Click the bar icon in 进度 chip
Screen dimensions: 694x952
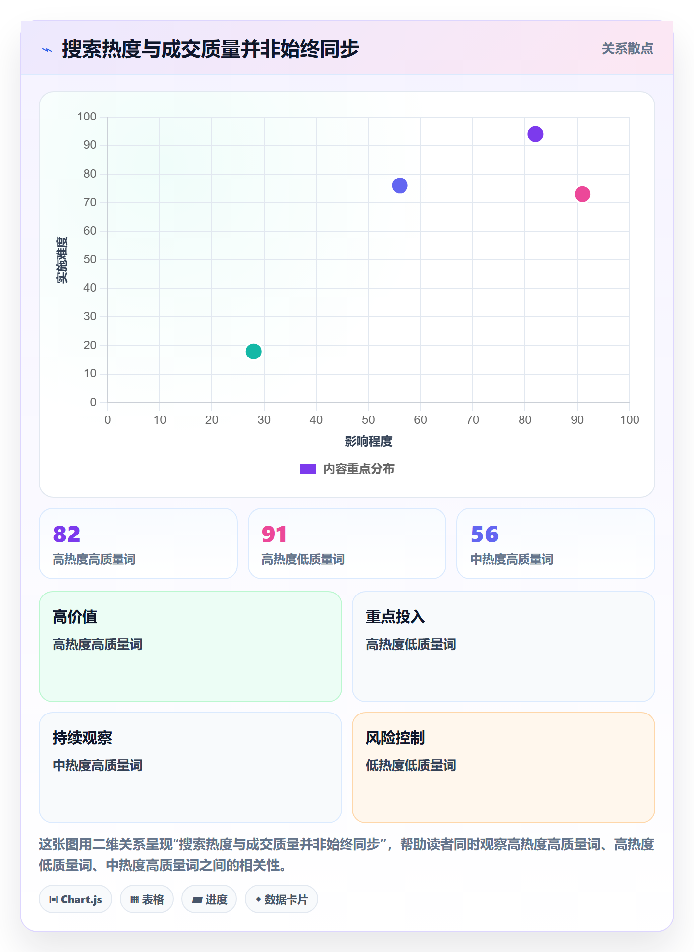point(197,900)
